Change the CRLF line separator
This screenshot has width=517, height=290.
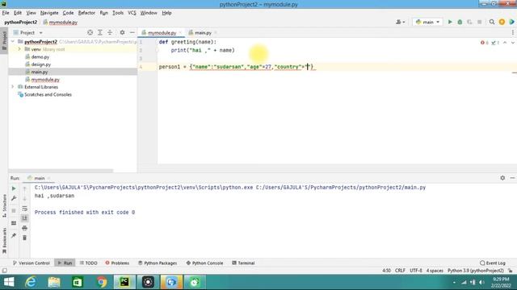pyautogui.click(x=400, y=271)
